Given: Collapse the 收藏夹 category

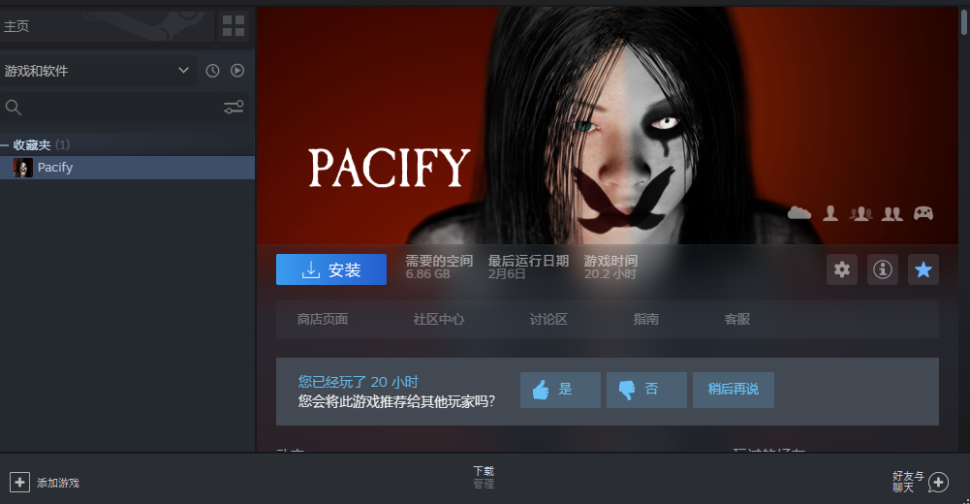Looking at the screenshot, I should 6,145.
